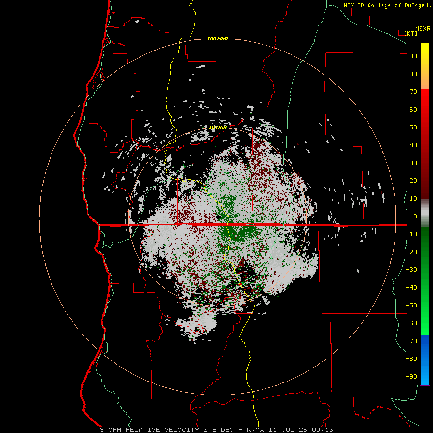Click the 20 value on velocity scale
Image resolution: width=433 pixels, height=433 pixels.
pos(413,181)
